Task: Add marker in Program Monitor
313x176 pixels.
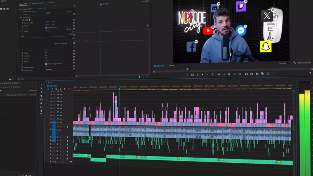Action: [x=202, y=75]
